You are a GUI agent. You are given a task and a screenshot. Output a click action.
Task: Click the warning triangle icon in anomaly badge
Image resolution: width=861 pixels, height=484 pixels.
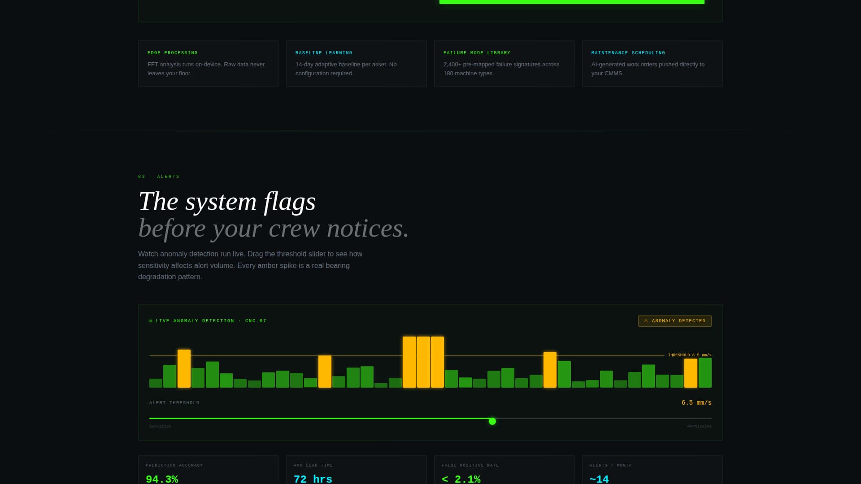646,321
